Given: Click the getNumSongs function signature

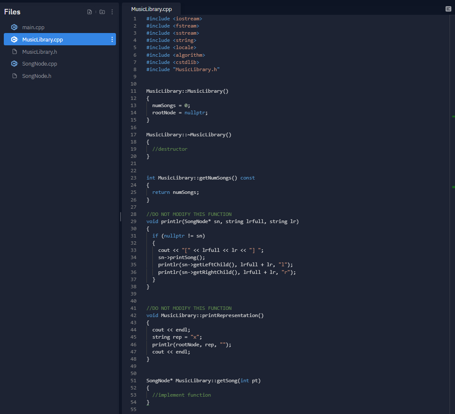Looking at the screenshot, I should [201, 178].
